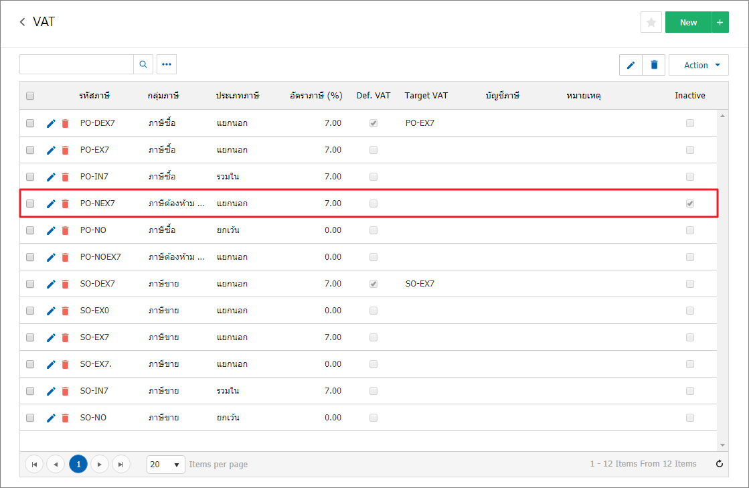Select the PO-NEX7 row checkbox
The height and width of the screenshot is (488, 749).
point(30,204)
